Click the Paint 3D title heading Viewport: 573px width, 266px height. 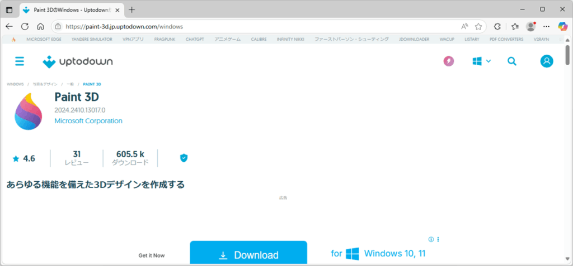tap(77, 97)
